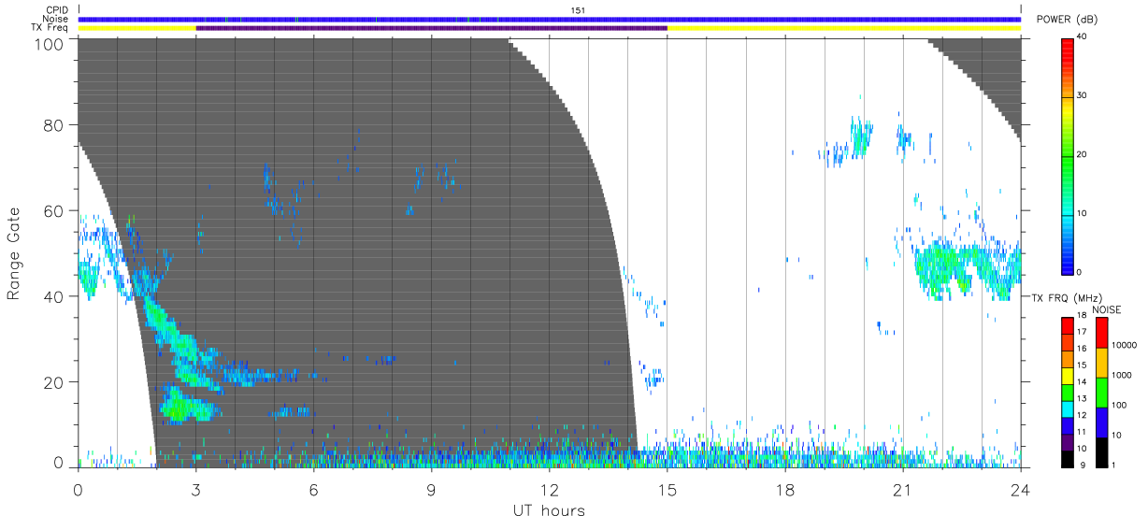
Task: Click the 20 tick on Range Gate axis
Action: click(x=52, y=382)
